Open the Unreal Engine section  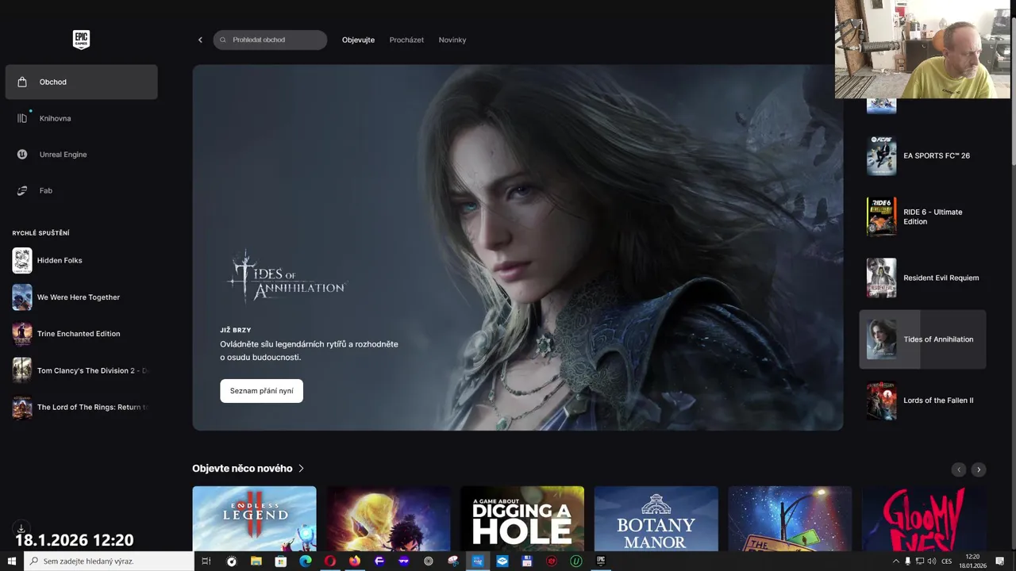click(81, 155)
